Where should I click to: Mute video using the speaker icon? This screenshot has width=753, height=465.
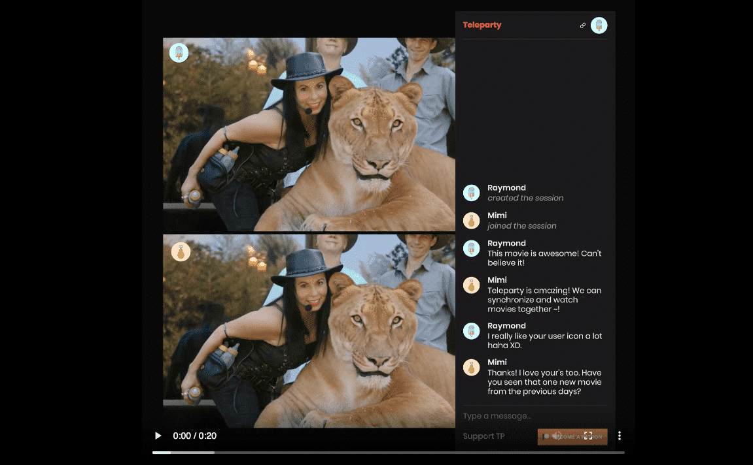(557, 436)
